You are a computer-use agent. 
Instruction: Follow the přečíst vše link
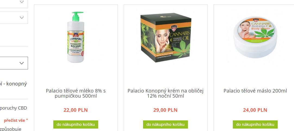click(16, 120)
